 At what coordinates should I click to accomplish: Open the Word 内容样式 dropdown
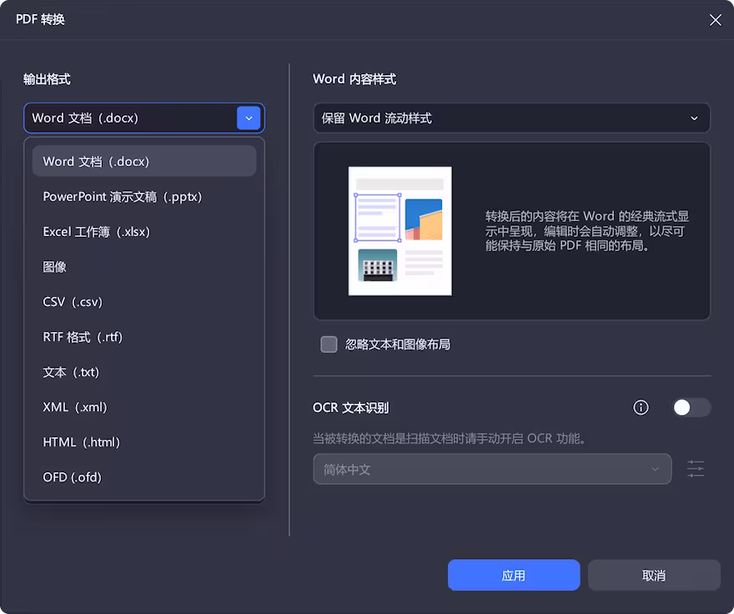click(510, 118)
